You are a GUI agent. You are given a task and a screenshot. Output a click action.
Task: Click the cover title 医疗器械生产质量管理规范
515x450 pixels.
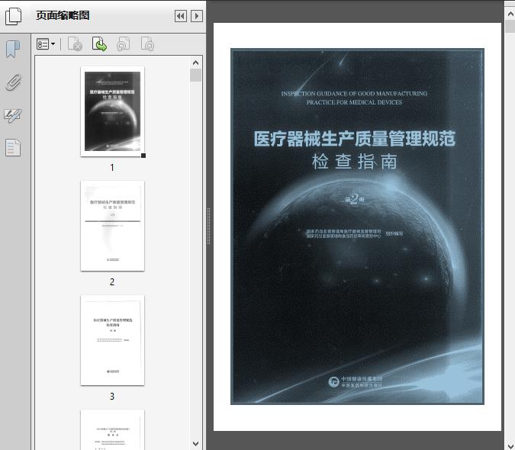(354, 138)
